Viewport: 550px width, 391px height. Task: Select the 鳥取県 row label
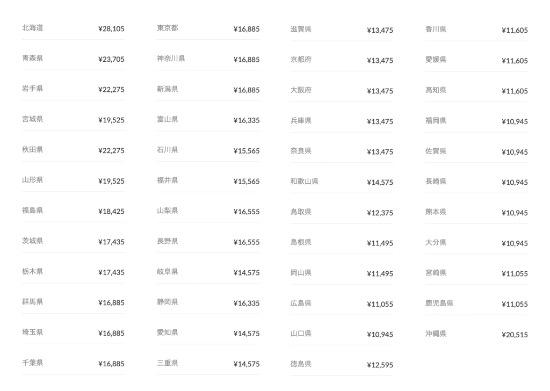tap(301, 212)
